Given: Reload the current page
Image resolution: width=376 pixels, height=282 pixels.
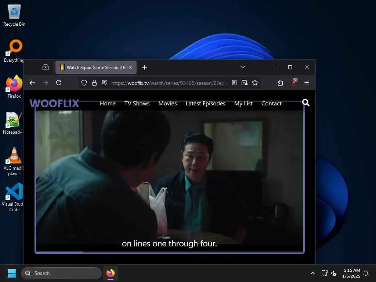Looking at the screenshot, I should (59, 83).
